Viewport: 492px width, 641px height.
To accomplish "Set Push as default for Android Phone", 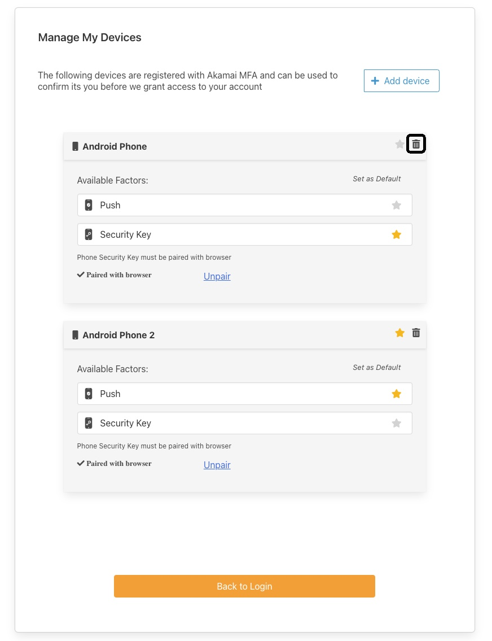I will [397, 205].
